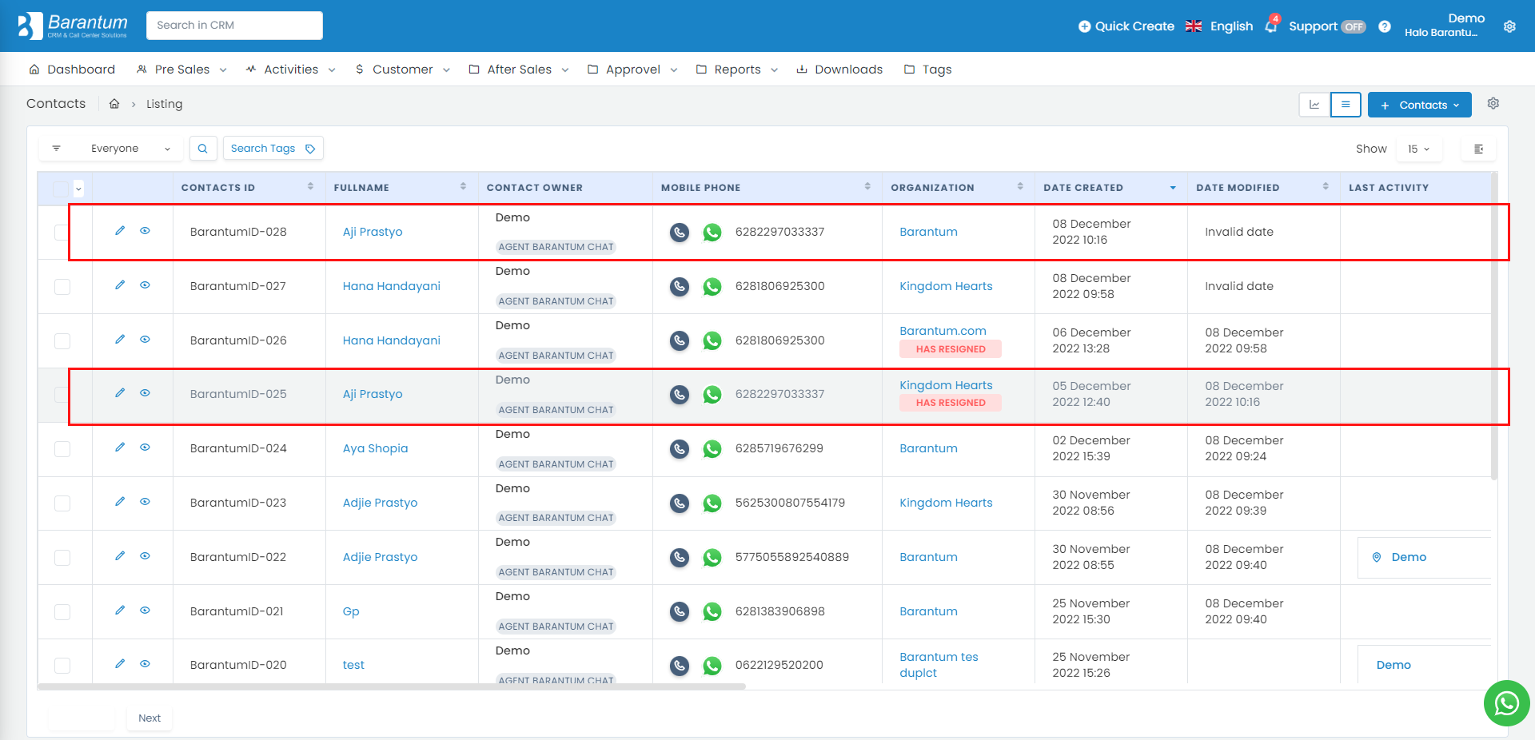Screen dimensions: 1535x740
Task: Edit contact BarantumID-028 with pencil icon
Action: click(120, 231)
